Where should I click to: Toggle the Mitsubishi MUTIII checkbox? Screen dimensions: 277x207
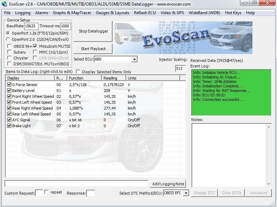(x=35, y=46)
